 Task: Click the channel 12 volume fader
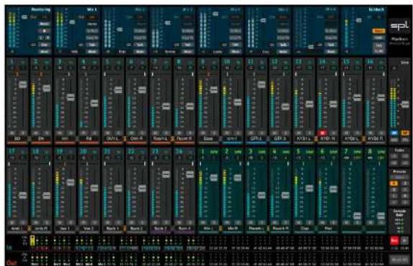pyautogui.click(x=285, y=106)
